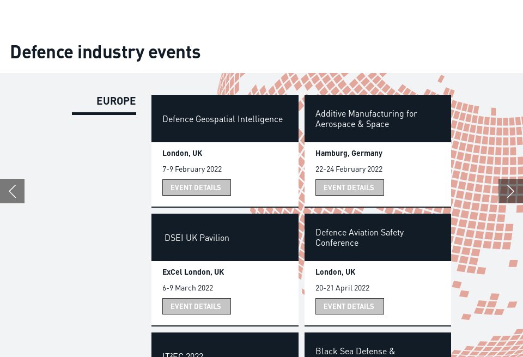Click the left carousel arrow
The width and height of the screenshot is (523, 357).
[12, 191]
